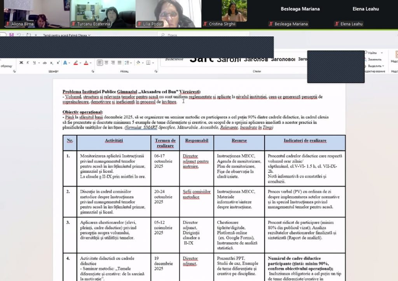Select Lilia Podar's video thumbnail

(x=168, y=14)
